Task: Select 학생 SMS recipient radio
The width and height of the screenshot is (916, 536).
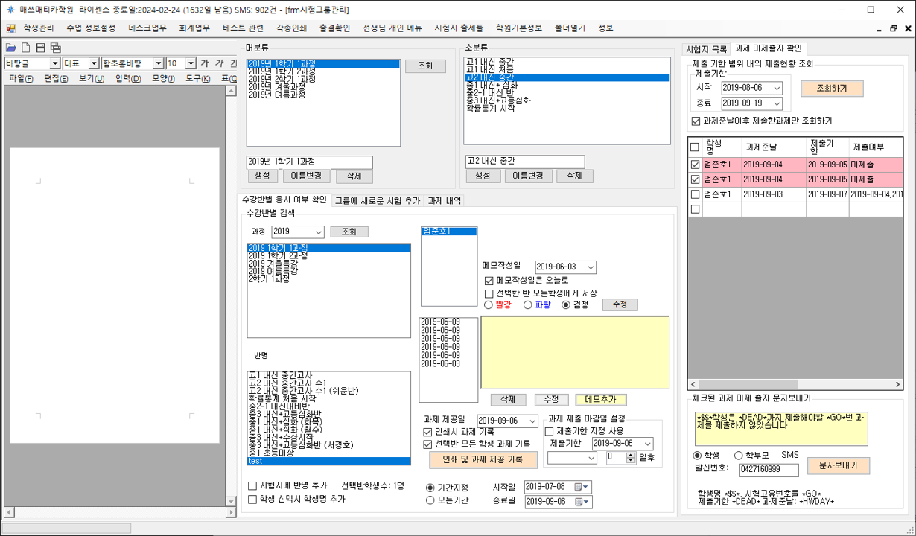Action: 698,456
